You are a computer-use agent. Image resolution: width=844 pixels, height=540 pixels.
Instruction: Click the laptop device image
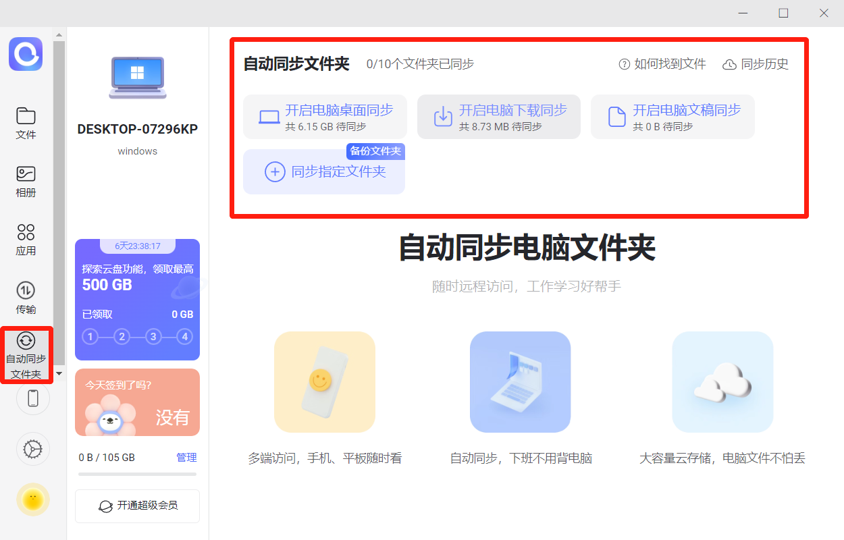138,76
